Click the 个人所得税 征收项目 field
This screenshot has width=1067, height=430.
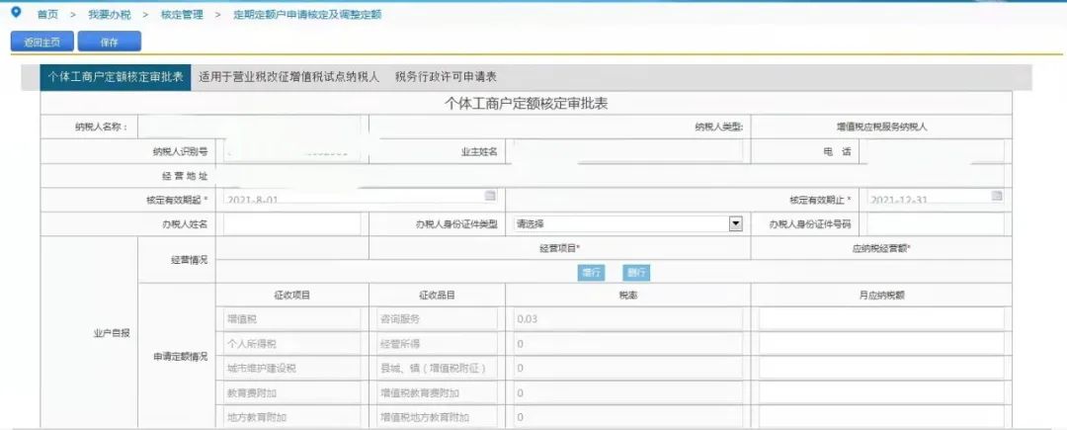[291, 344]
